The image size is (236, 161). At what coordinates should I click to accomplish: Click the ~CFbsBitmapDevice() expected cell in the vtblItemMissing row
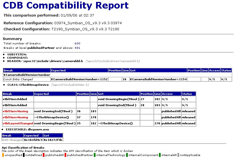coord(55,117)
